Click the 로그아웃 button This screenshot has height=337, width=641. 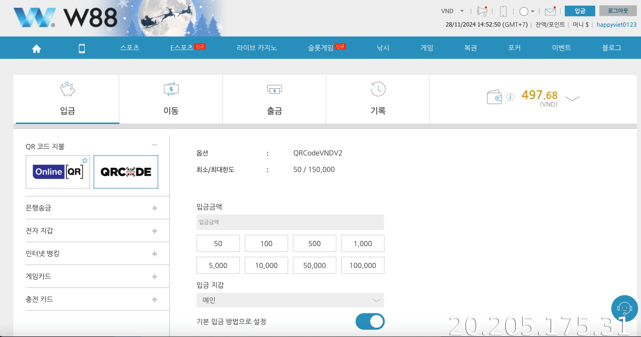point(618,11)
